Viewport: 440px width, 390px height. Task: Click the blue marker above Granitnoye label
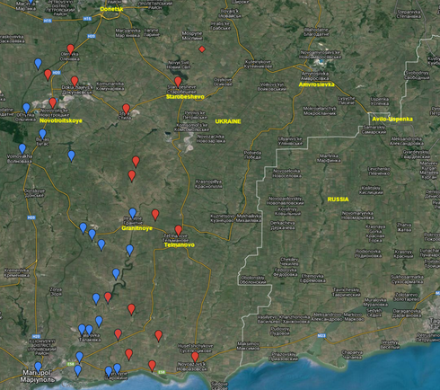pos(133,214)
